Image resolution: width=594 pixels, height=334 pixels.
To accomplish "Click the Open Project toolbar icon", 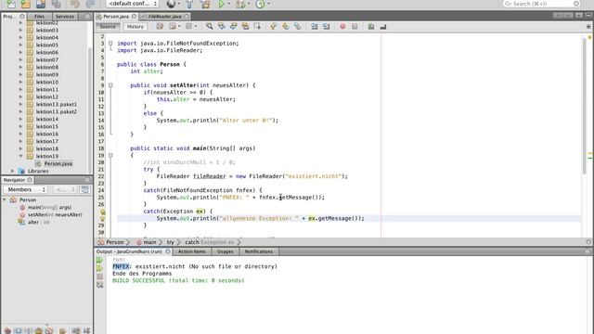I will click(41, 4).
